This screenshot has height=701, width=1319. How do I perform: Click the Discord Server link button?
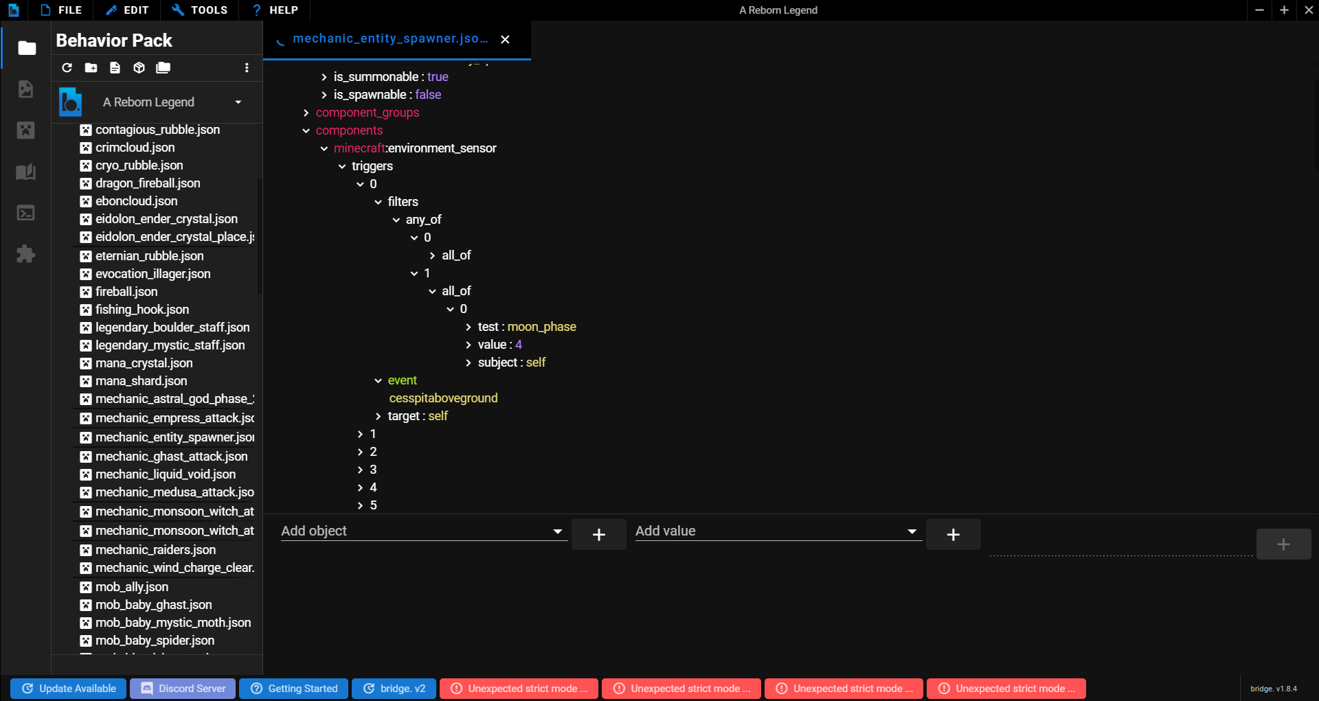[x=183, y=689]
